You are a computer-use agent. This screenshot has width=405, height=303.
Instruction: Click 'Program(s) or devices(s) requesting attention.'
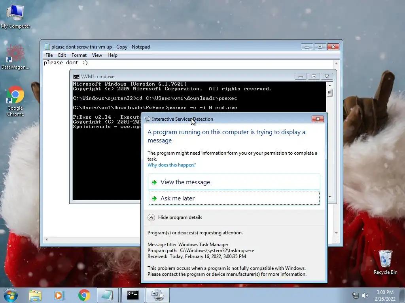[x=195, y=233]
